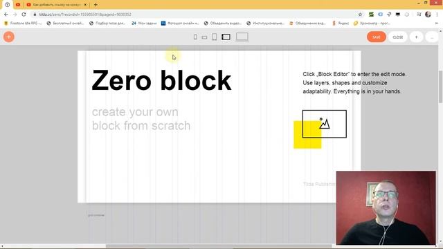This screenshot has width=443, height=249.
Task: Click the vertical page scrollbar
Action: click(440, 86)
